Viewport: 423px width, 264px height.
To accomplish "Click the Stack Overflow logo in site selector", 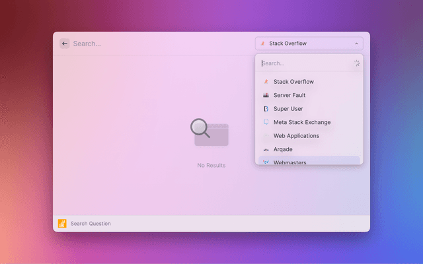I will pyautogui.click(x=262, y=44).
